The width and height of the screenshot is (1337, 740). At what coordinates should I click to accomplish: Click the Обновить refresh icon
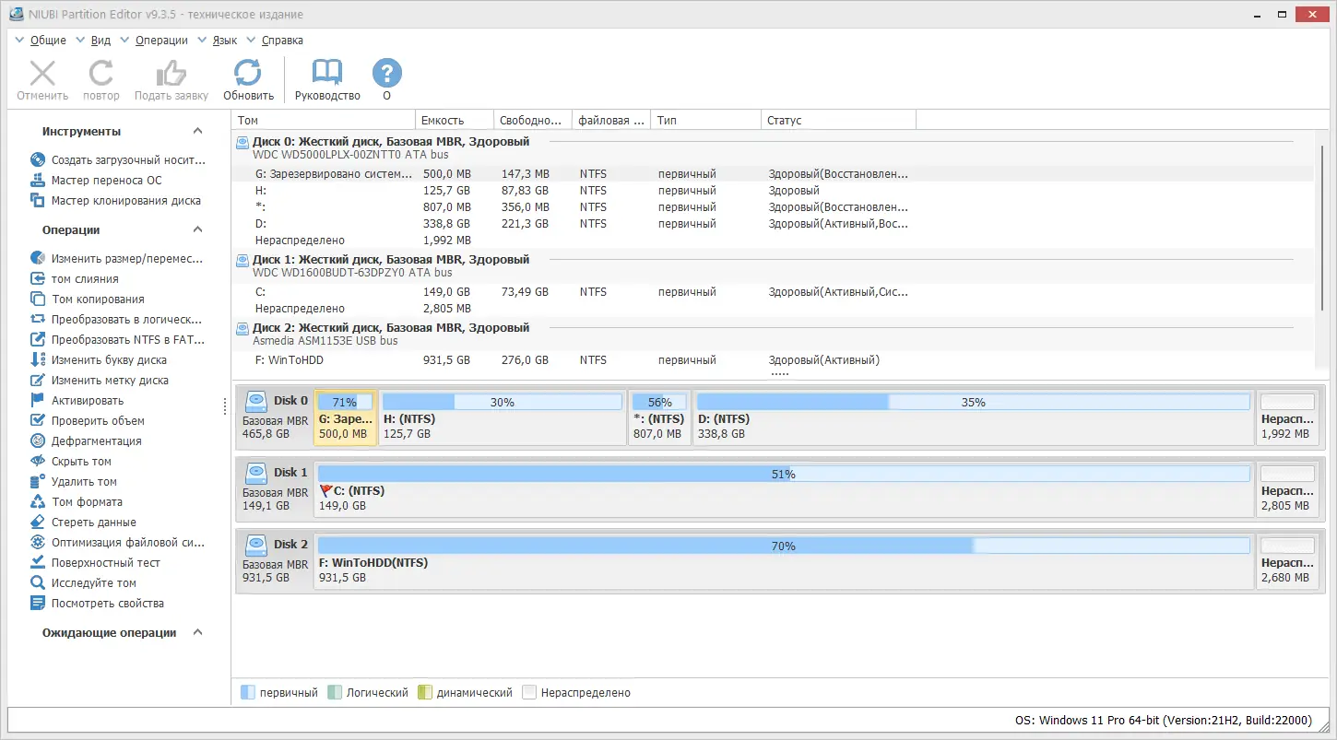[248, 74]
